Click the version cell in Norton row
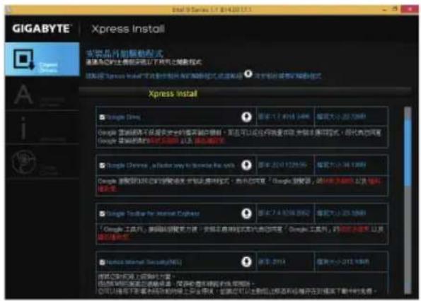Screen dimensions: 421x301 pos(285,261)
